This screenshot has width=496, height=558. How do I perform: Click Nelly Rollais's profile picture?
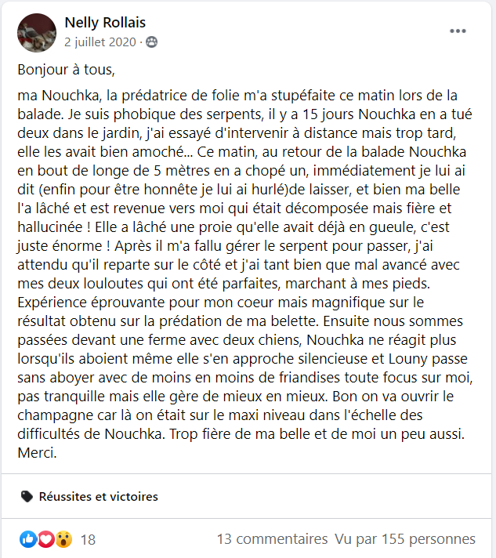coord(37,32)
